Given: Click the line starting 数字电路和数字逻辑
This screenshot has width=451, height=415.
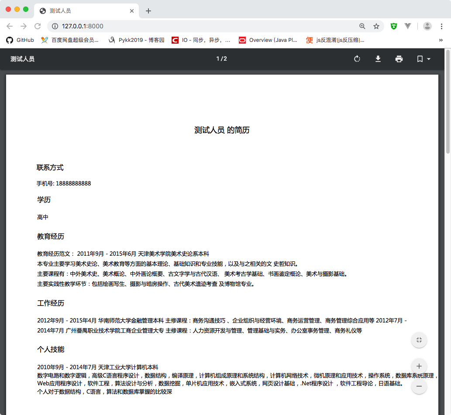Looking at the screenshot, I should click(x=238, y=376).
